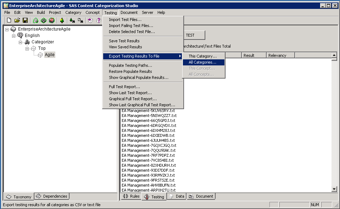This screenshot has width=340, height=209.
Task: Select Import Failing Test Files… item
Action: point(143,26)
